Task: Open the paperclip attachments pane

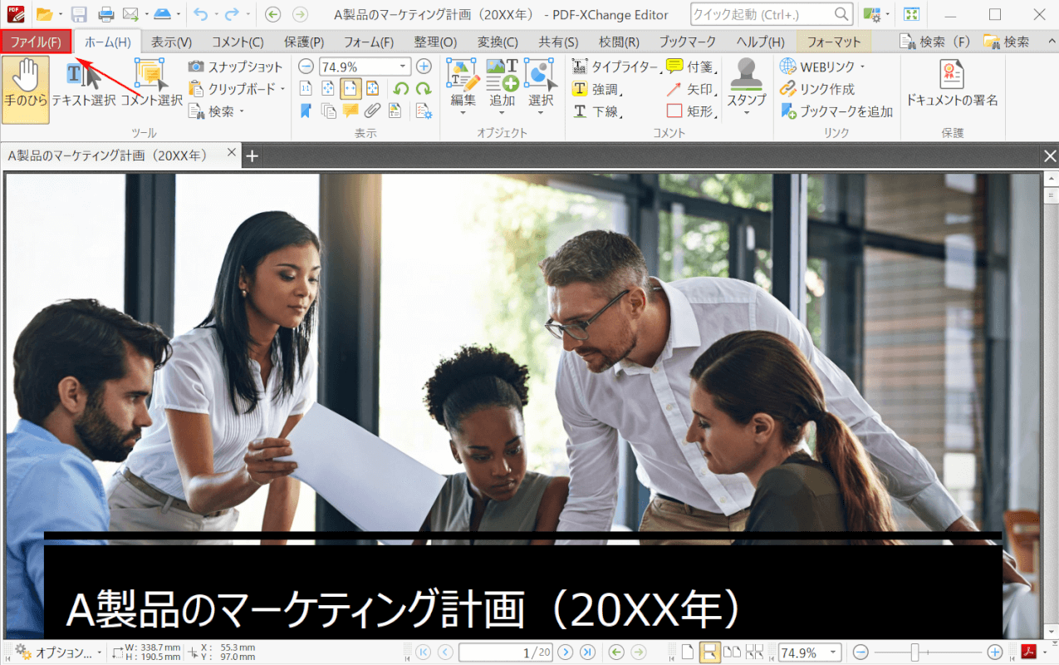Action: click(x=373, y=111)
